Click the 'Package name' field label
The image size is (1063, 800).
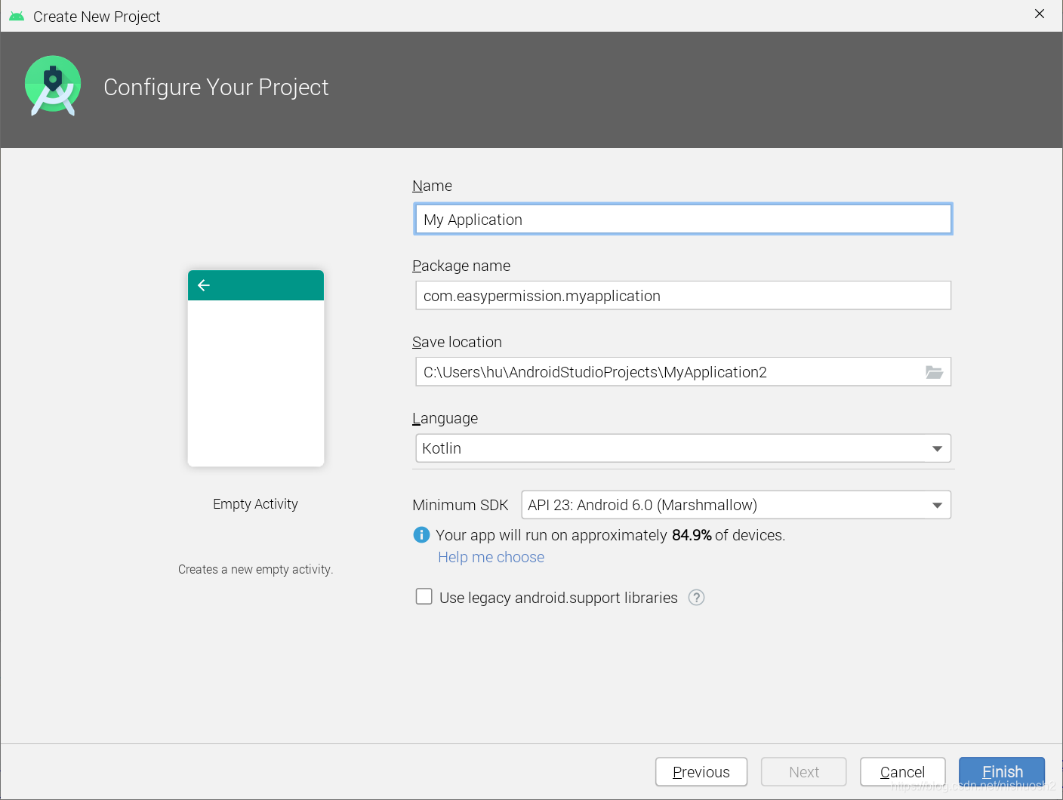coord(461,266)
